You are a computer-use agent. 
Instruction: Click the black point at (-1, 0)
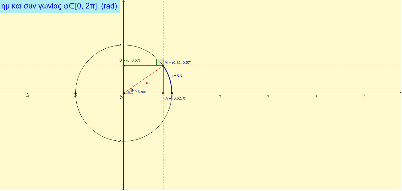pos(76,93)
